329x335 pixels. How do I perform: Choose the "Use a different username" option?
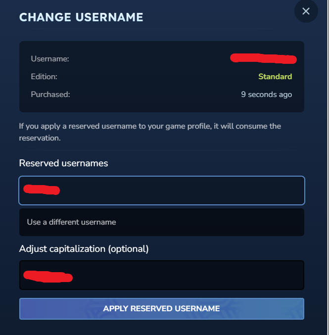coord(161,222)
